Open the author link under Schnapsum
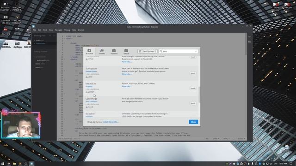Screen dimensions: 296x166 92,71
